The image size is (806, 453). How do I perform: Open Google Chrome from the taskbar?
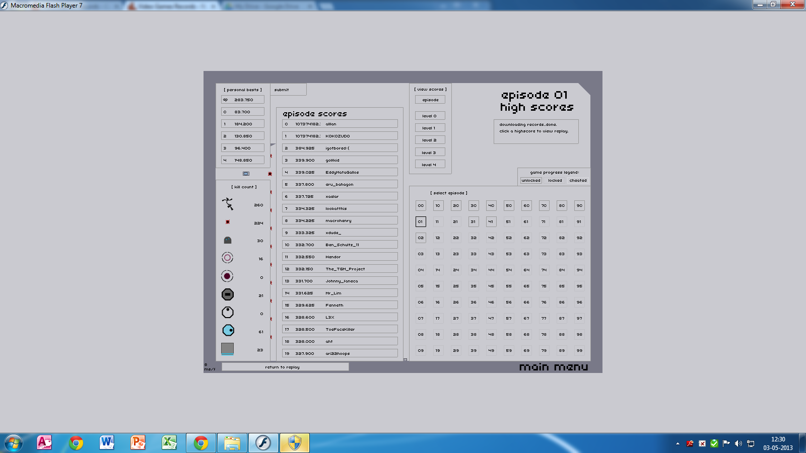(x=76, y=443)
